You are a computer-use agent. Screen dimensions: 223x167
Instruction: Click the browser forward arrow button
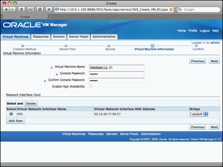(x=12, y=9)
